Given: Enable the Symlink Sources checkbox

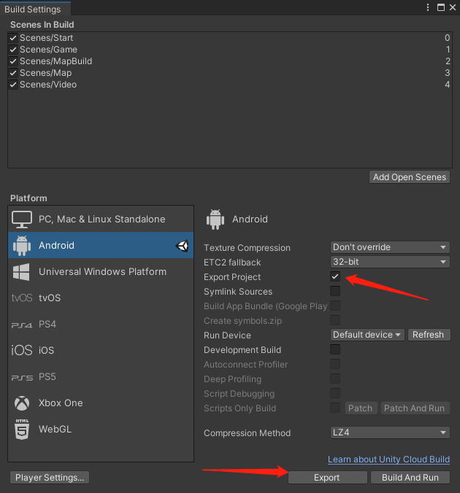Looking at the screenshot, I should (335, 291).
